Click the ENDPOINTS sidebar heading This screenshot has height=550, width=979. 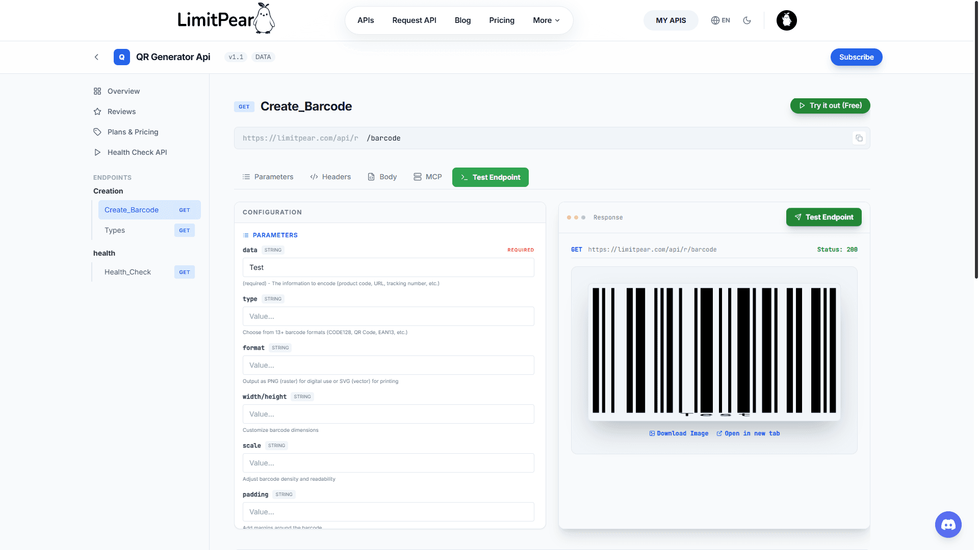pos(112,178)
